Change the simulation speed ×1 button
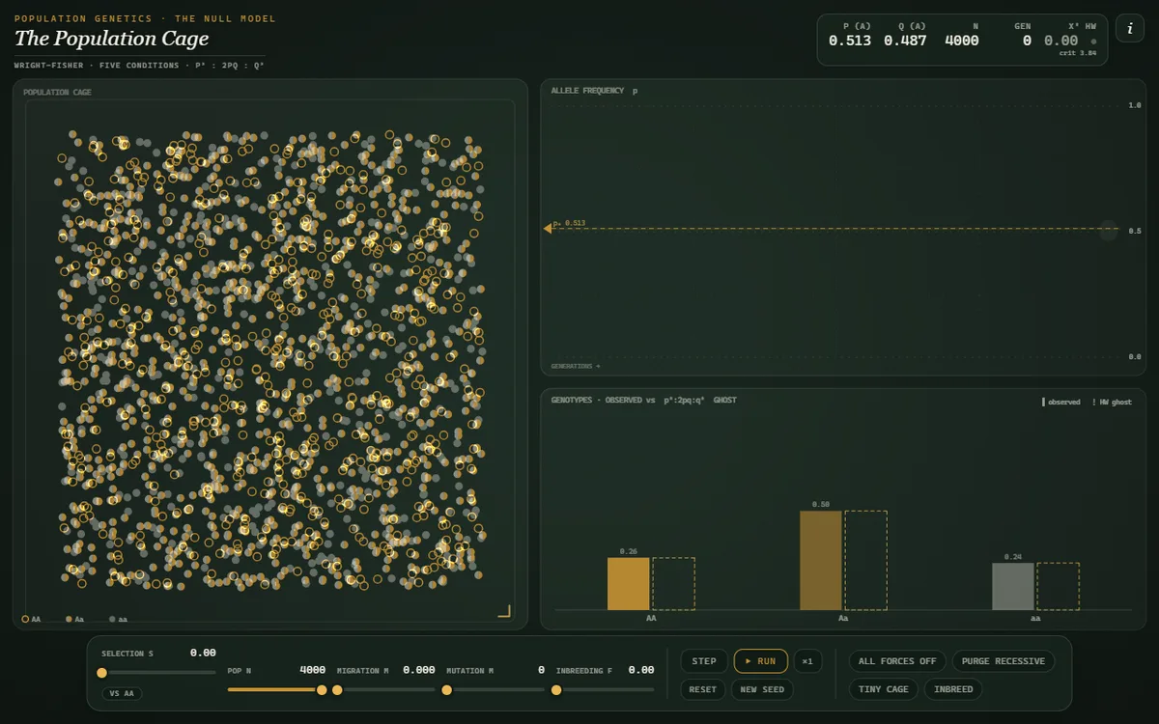Viewport: 1159px width, 724px height. [807, 661]
